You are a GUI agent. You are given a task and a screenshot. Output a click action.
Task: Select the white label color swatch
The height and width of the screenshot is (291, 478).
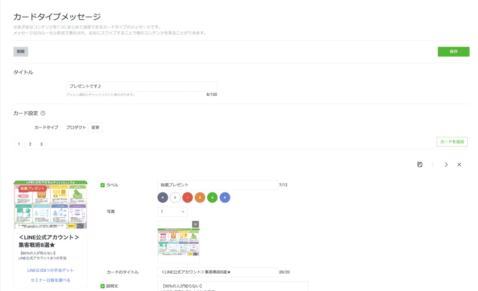tap(175, 198)
